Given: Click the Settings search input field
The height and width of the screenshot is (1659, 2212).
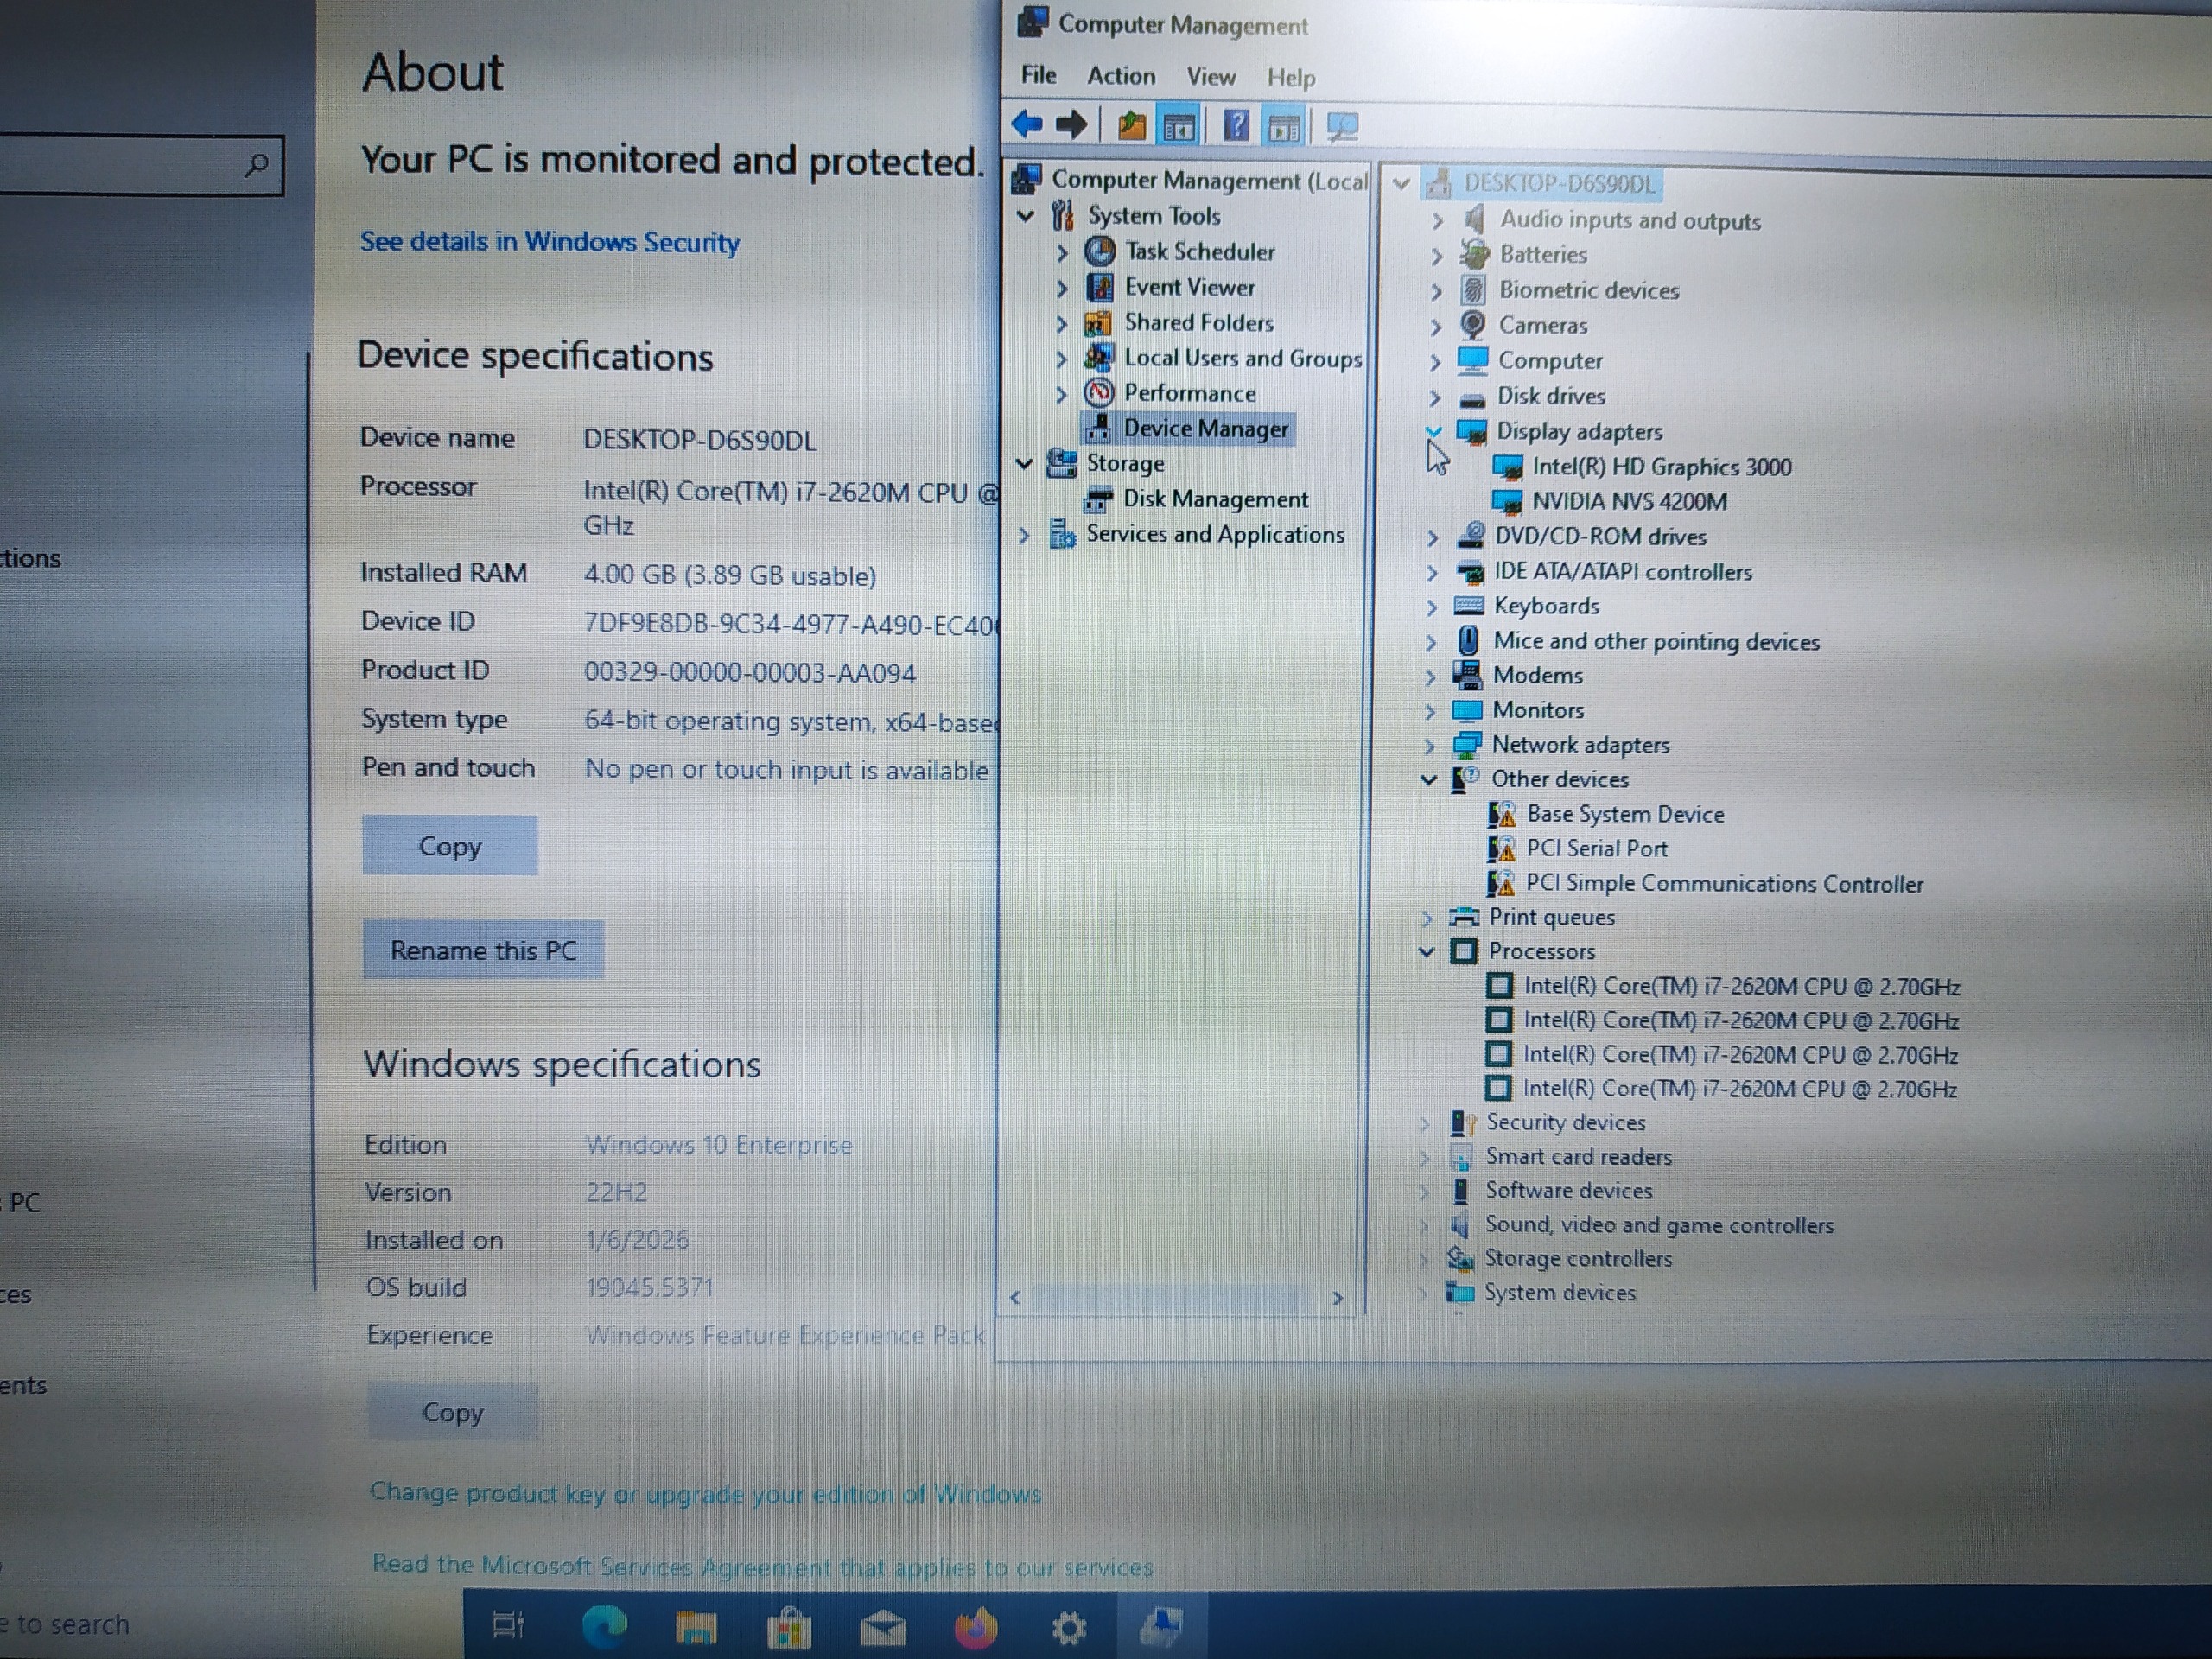Looking at the screenshot, I should pyautogui.click(x=120, y=165).
